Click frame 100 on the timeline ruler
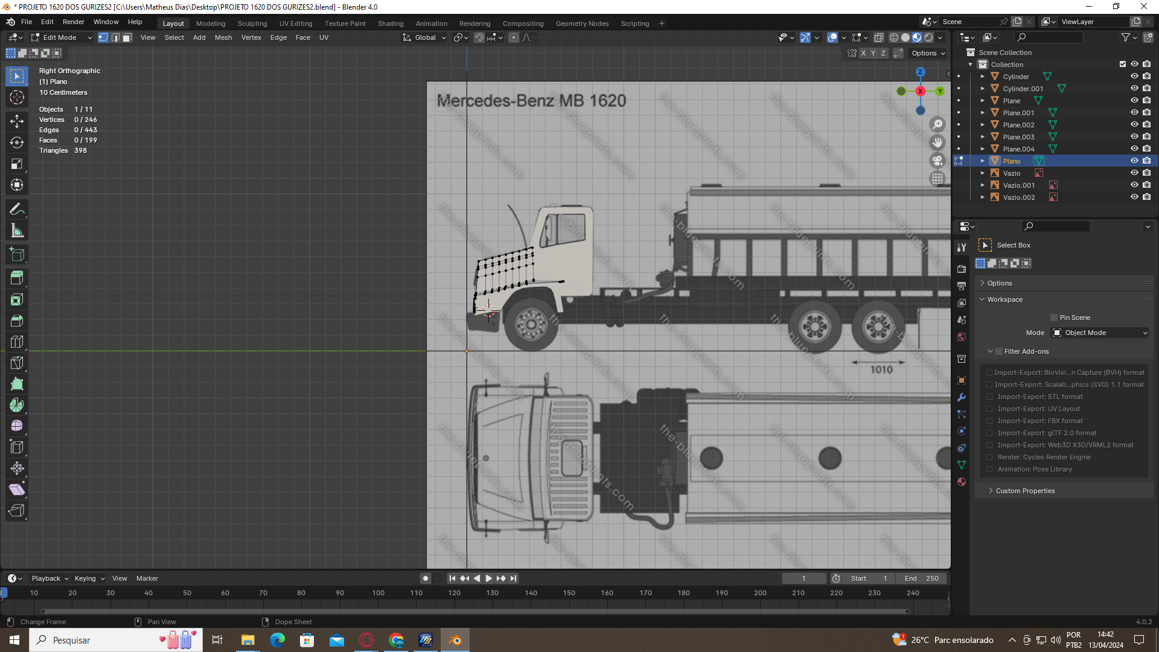 (378, 593)
